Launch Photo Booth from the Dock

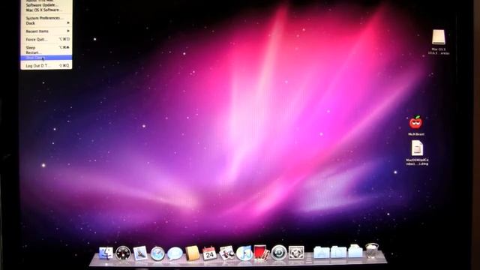click(x=261, y=253)
